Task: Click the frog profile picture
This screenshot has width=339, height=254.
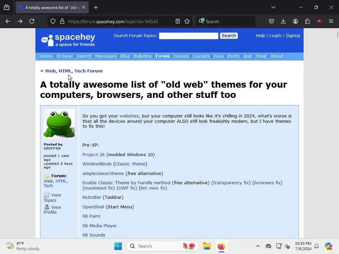Action: [x=59, y=124]
